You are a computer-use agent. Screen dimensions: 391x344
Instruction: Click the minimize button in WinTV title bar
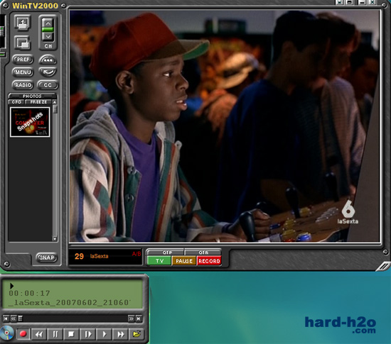click(362, 3)
